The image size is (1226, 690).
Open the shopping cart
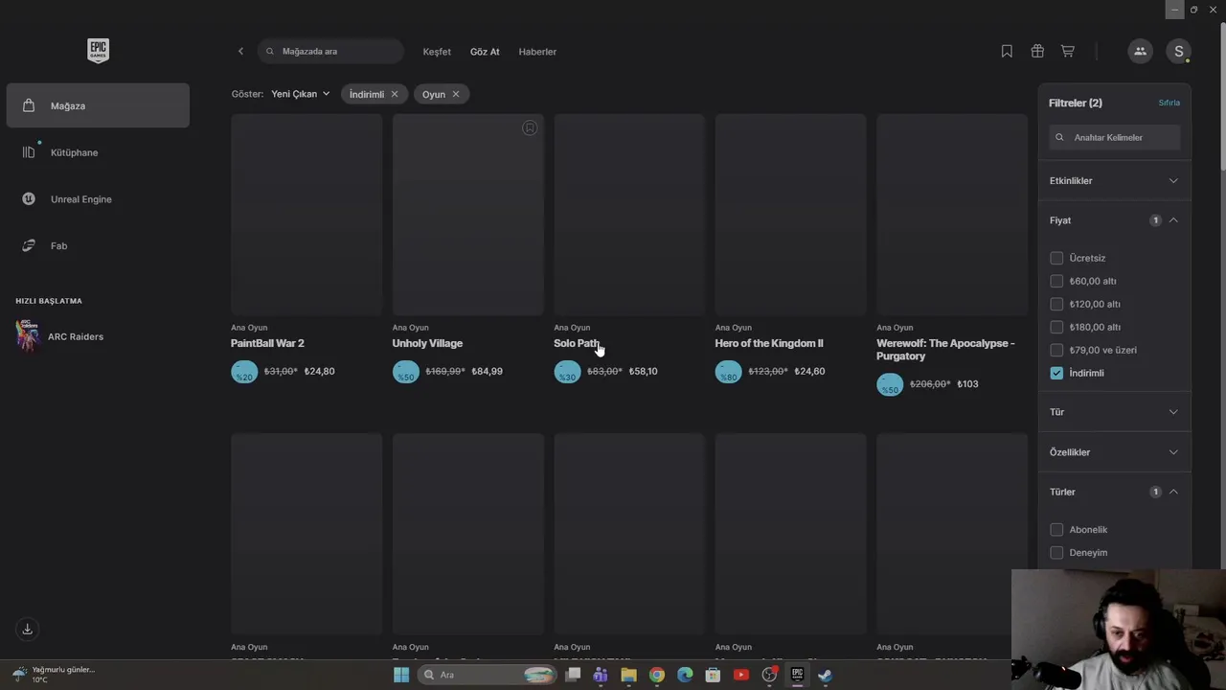tap(1068, 52)
